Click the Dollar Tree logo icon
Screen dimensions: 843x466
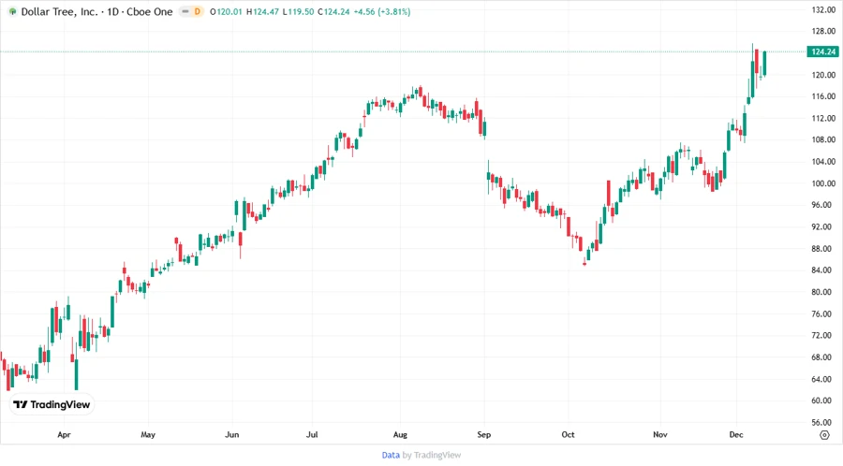[13, 11]
